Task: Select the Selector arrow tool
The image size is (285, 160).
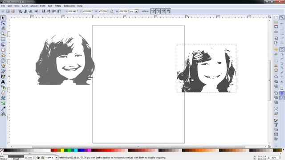Action: click(x=3, y=18)
